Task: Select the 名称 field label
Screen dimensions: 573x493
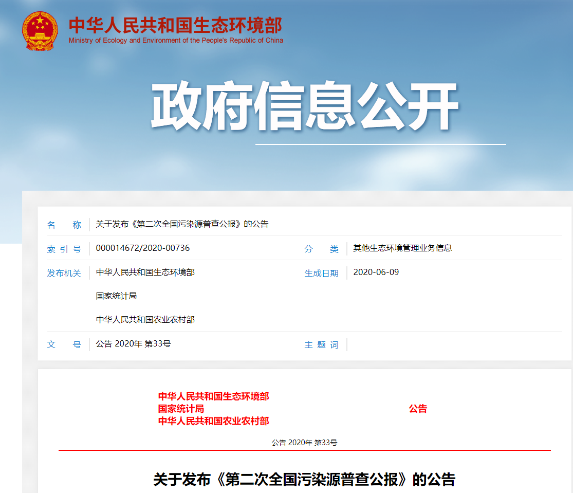Action: (64, 224)
